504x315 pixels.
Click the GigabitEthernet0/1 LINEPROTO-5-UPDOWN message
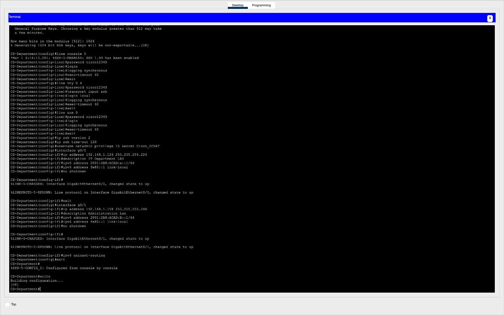tap(102, 247)
